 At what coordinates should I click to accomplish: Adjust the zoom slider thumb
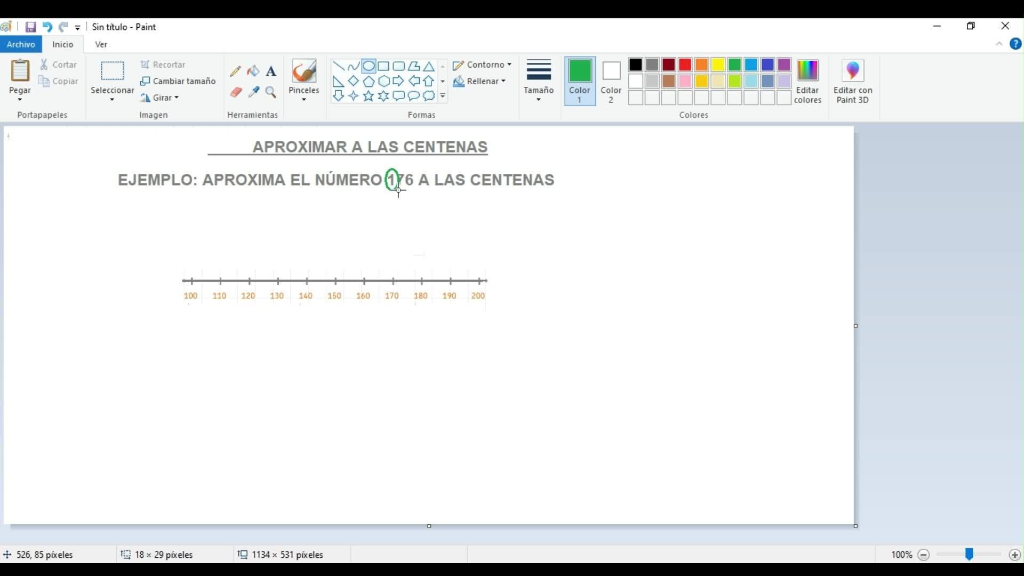pyautogui.click(x=969, y=555)
